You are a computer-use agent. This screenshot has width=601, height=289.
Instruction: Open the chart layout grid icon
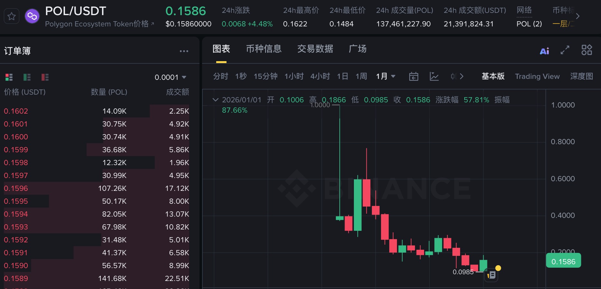pyautogui.click(x=587, y=50)
